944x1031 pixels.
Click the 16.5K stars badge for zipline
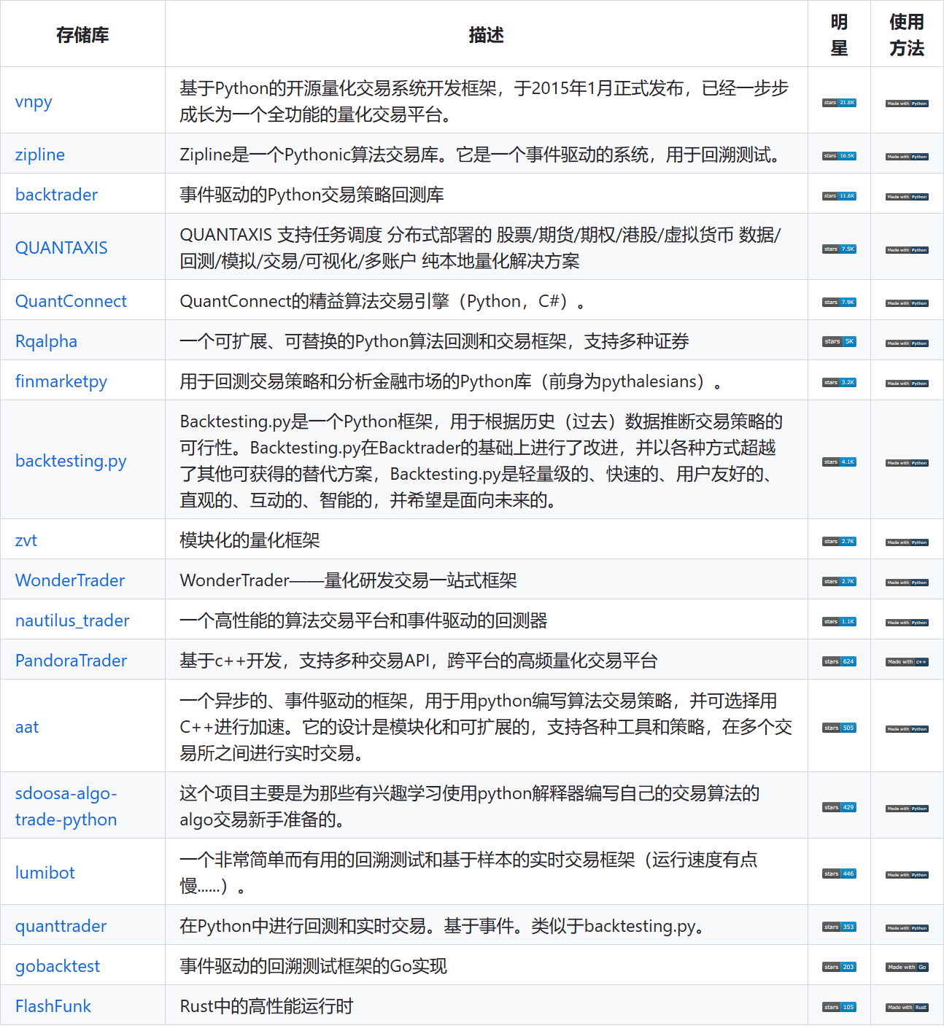tap(839, 156)
